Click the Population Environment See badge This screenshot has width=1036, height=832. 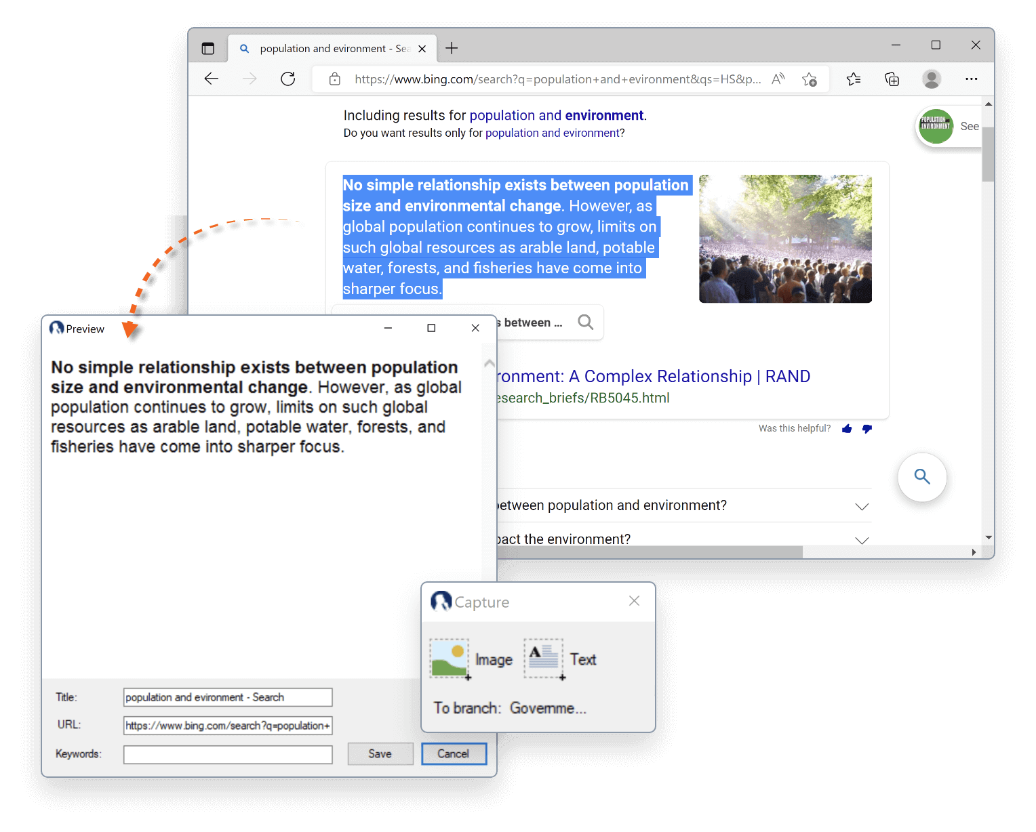tap(949, 126)
